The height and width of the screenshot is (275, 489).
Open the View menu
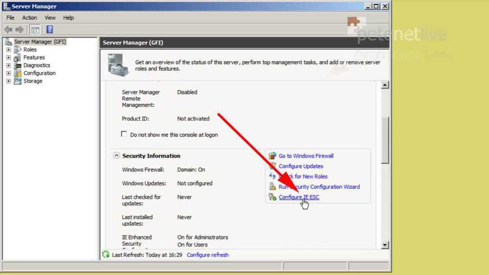coord(50,18)
